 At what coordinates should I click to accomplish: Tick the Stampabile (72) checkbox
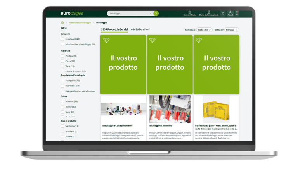click(62, 81)
